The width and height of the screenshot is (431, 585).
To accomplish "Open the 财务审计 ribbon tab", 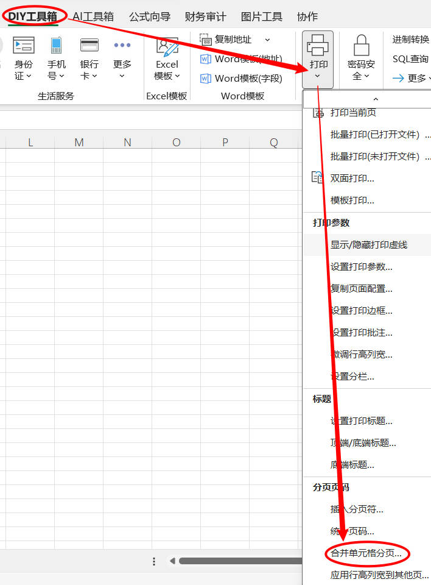I will 205,17.
